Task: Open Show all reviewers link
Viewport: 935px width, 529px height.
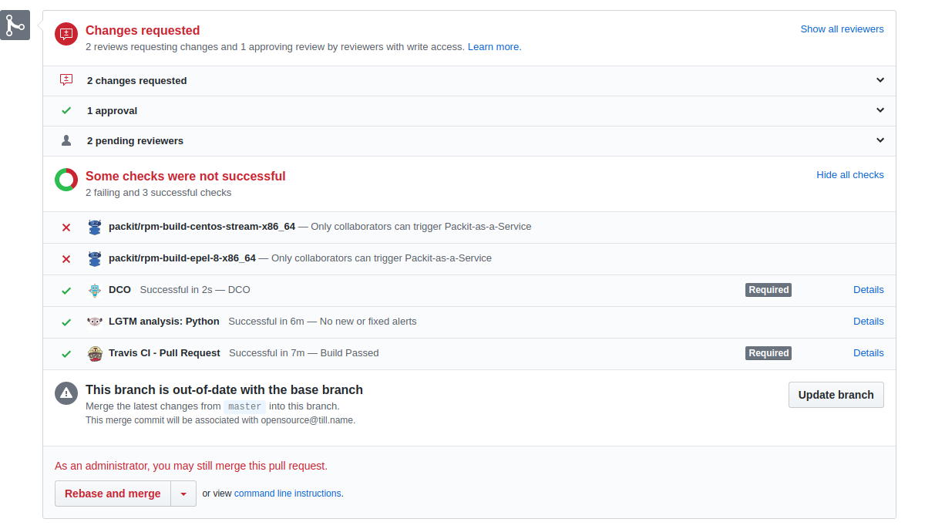Action: pos(842,29)
